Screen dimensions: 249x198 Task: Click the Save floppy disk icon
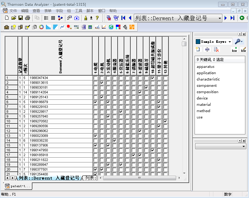21,18
